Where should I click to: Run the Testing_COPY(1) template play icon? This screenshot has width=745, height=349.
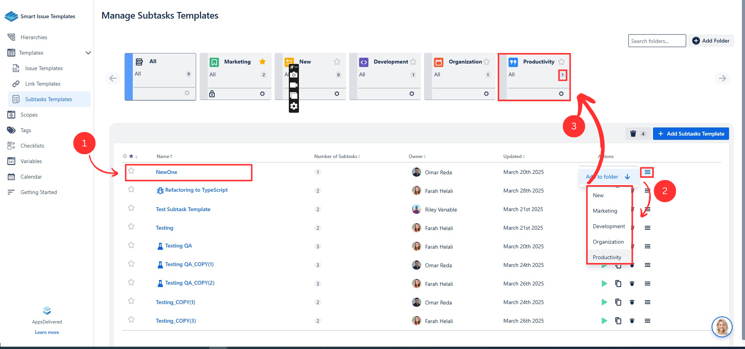604,302
